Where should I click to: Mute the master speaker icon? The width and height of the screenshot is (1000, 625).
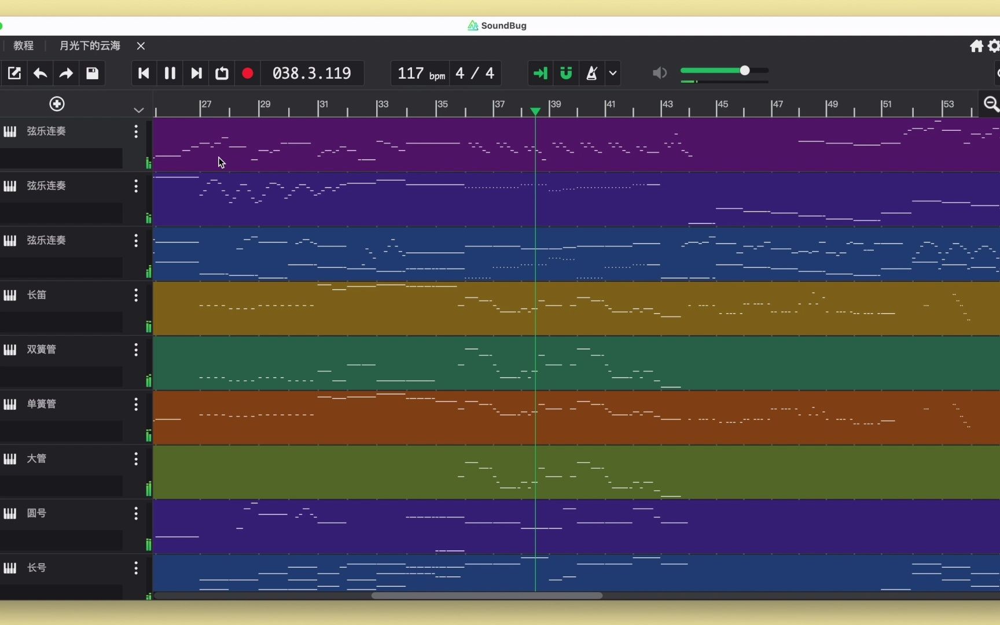(660, 73)
